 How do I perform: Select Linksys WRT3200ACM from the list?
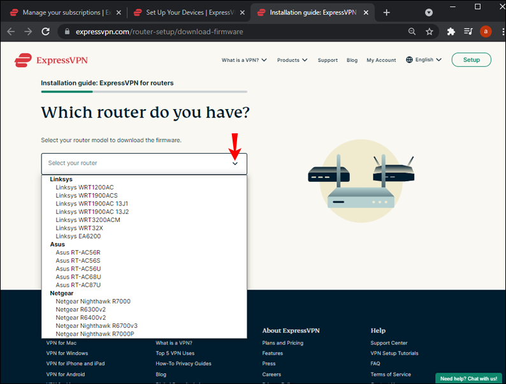(x=88, y=220)
